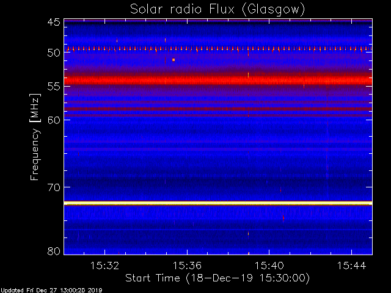The image size is (391, 293).
Task: Click the 80 frequency tick label
Action: 54,251
